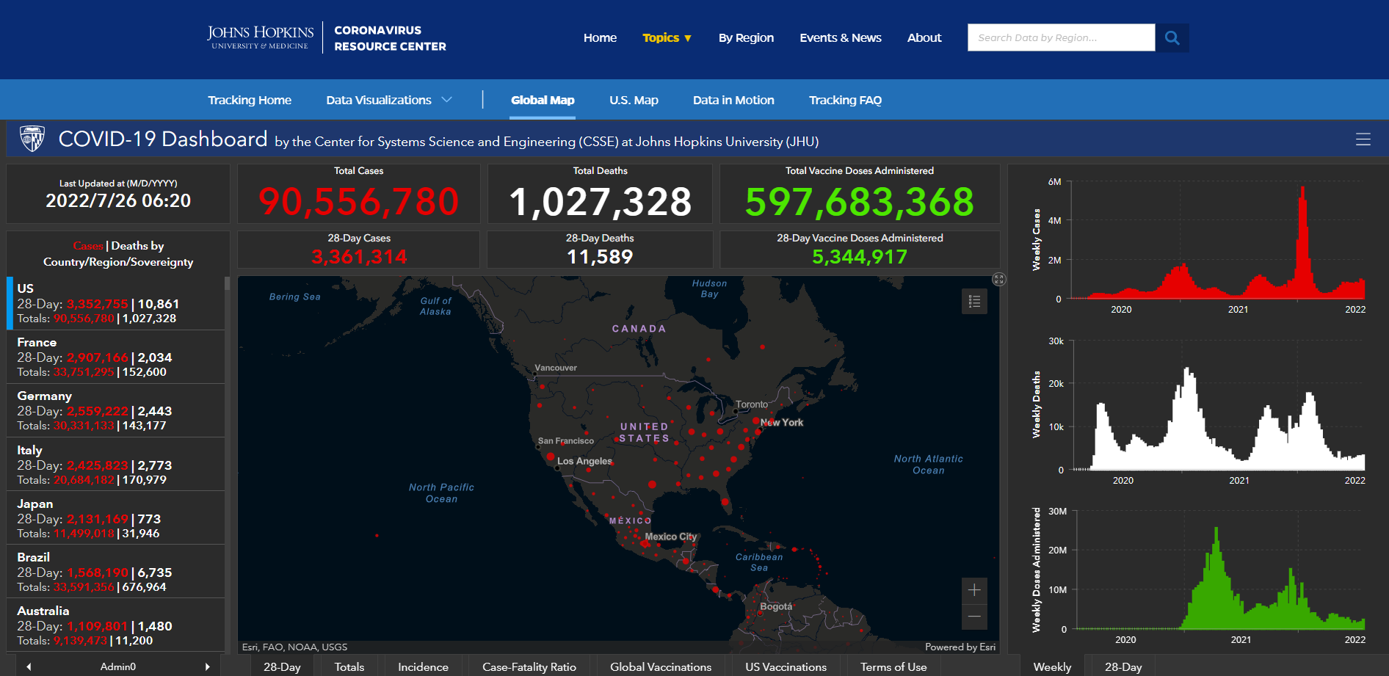Open the By Region menu
The image size is (1389, 676).
point(745,37)
